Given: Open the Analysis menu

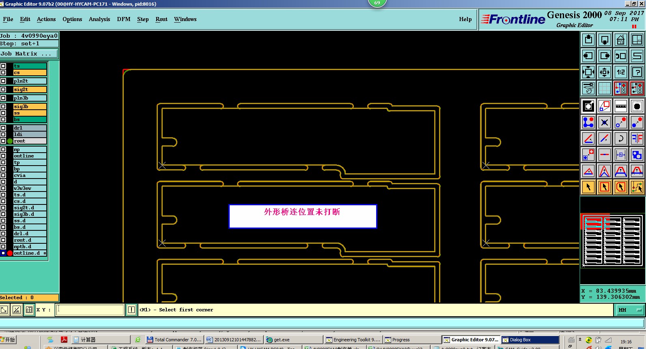Looking at the screenshot, I should (99, 19).
